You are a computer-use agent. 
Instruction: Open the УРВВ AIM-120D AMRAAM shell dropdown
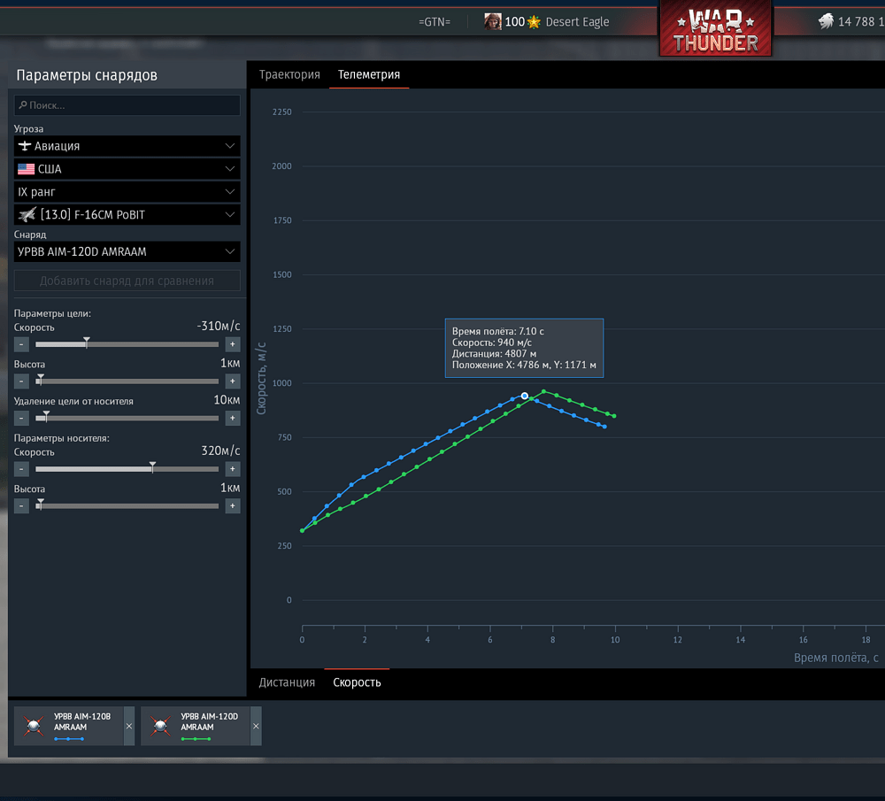click(127, 251)
